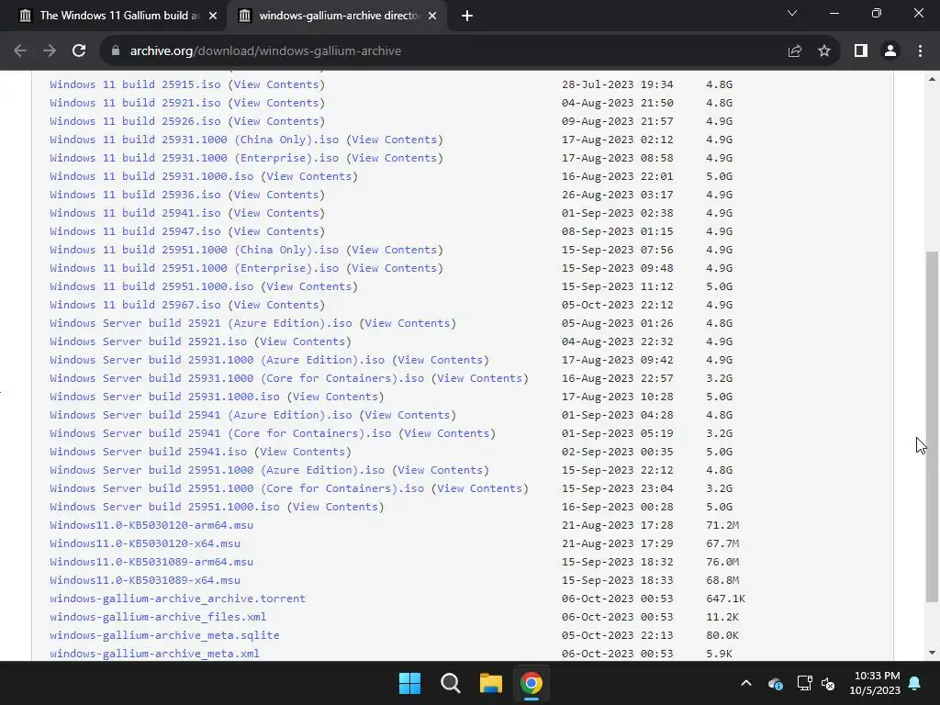Download Windows 11 build 25915.iso
The height and width of the screenshot is (705, 940).
pyautogui.click(x=135, y=84)
